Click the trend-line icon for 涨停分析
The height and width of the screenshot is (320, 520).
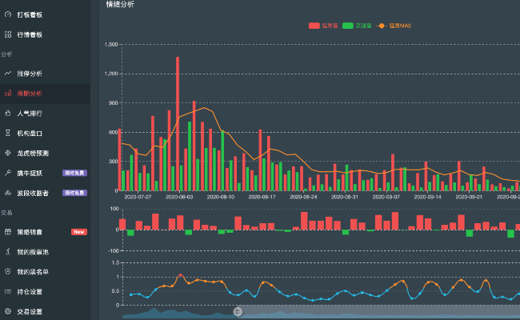click(8, 74)
